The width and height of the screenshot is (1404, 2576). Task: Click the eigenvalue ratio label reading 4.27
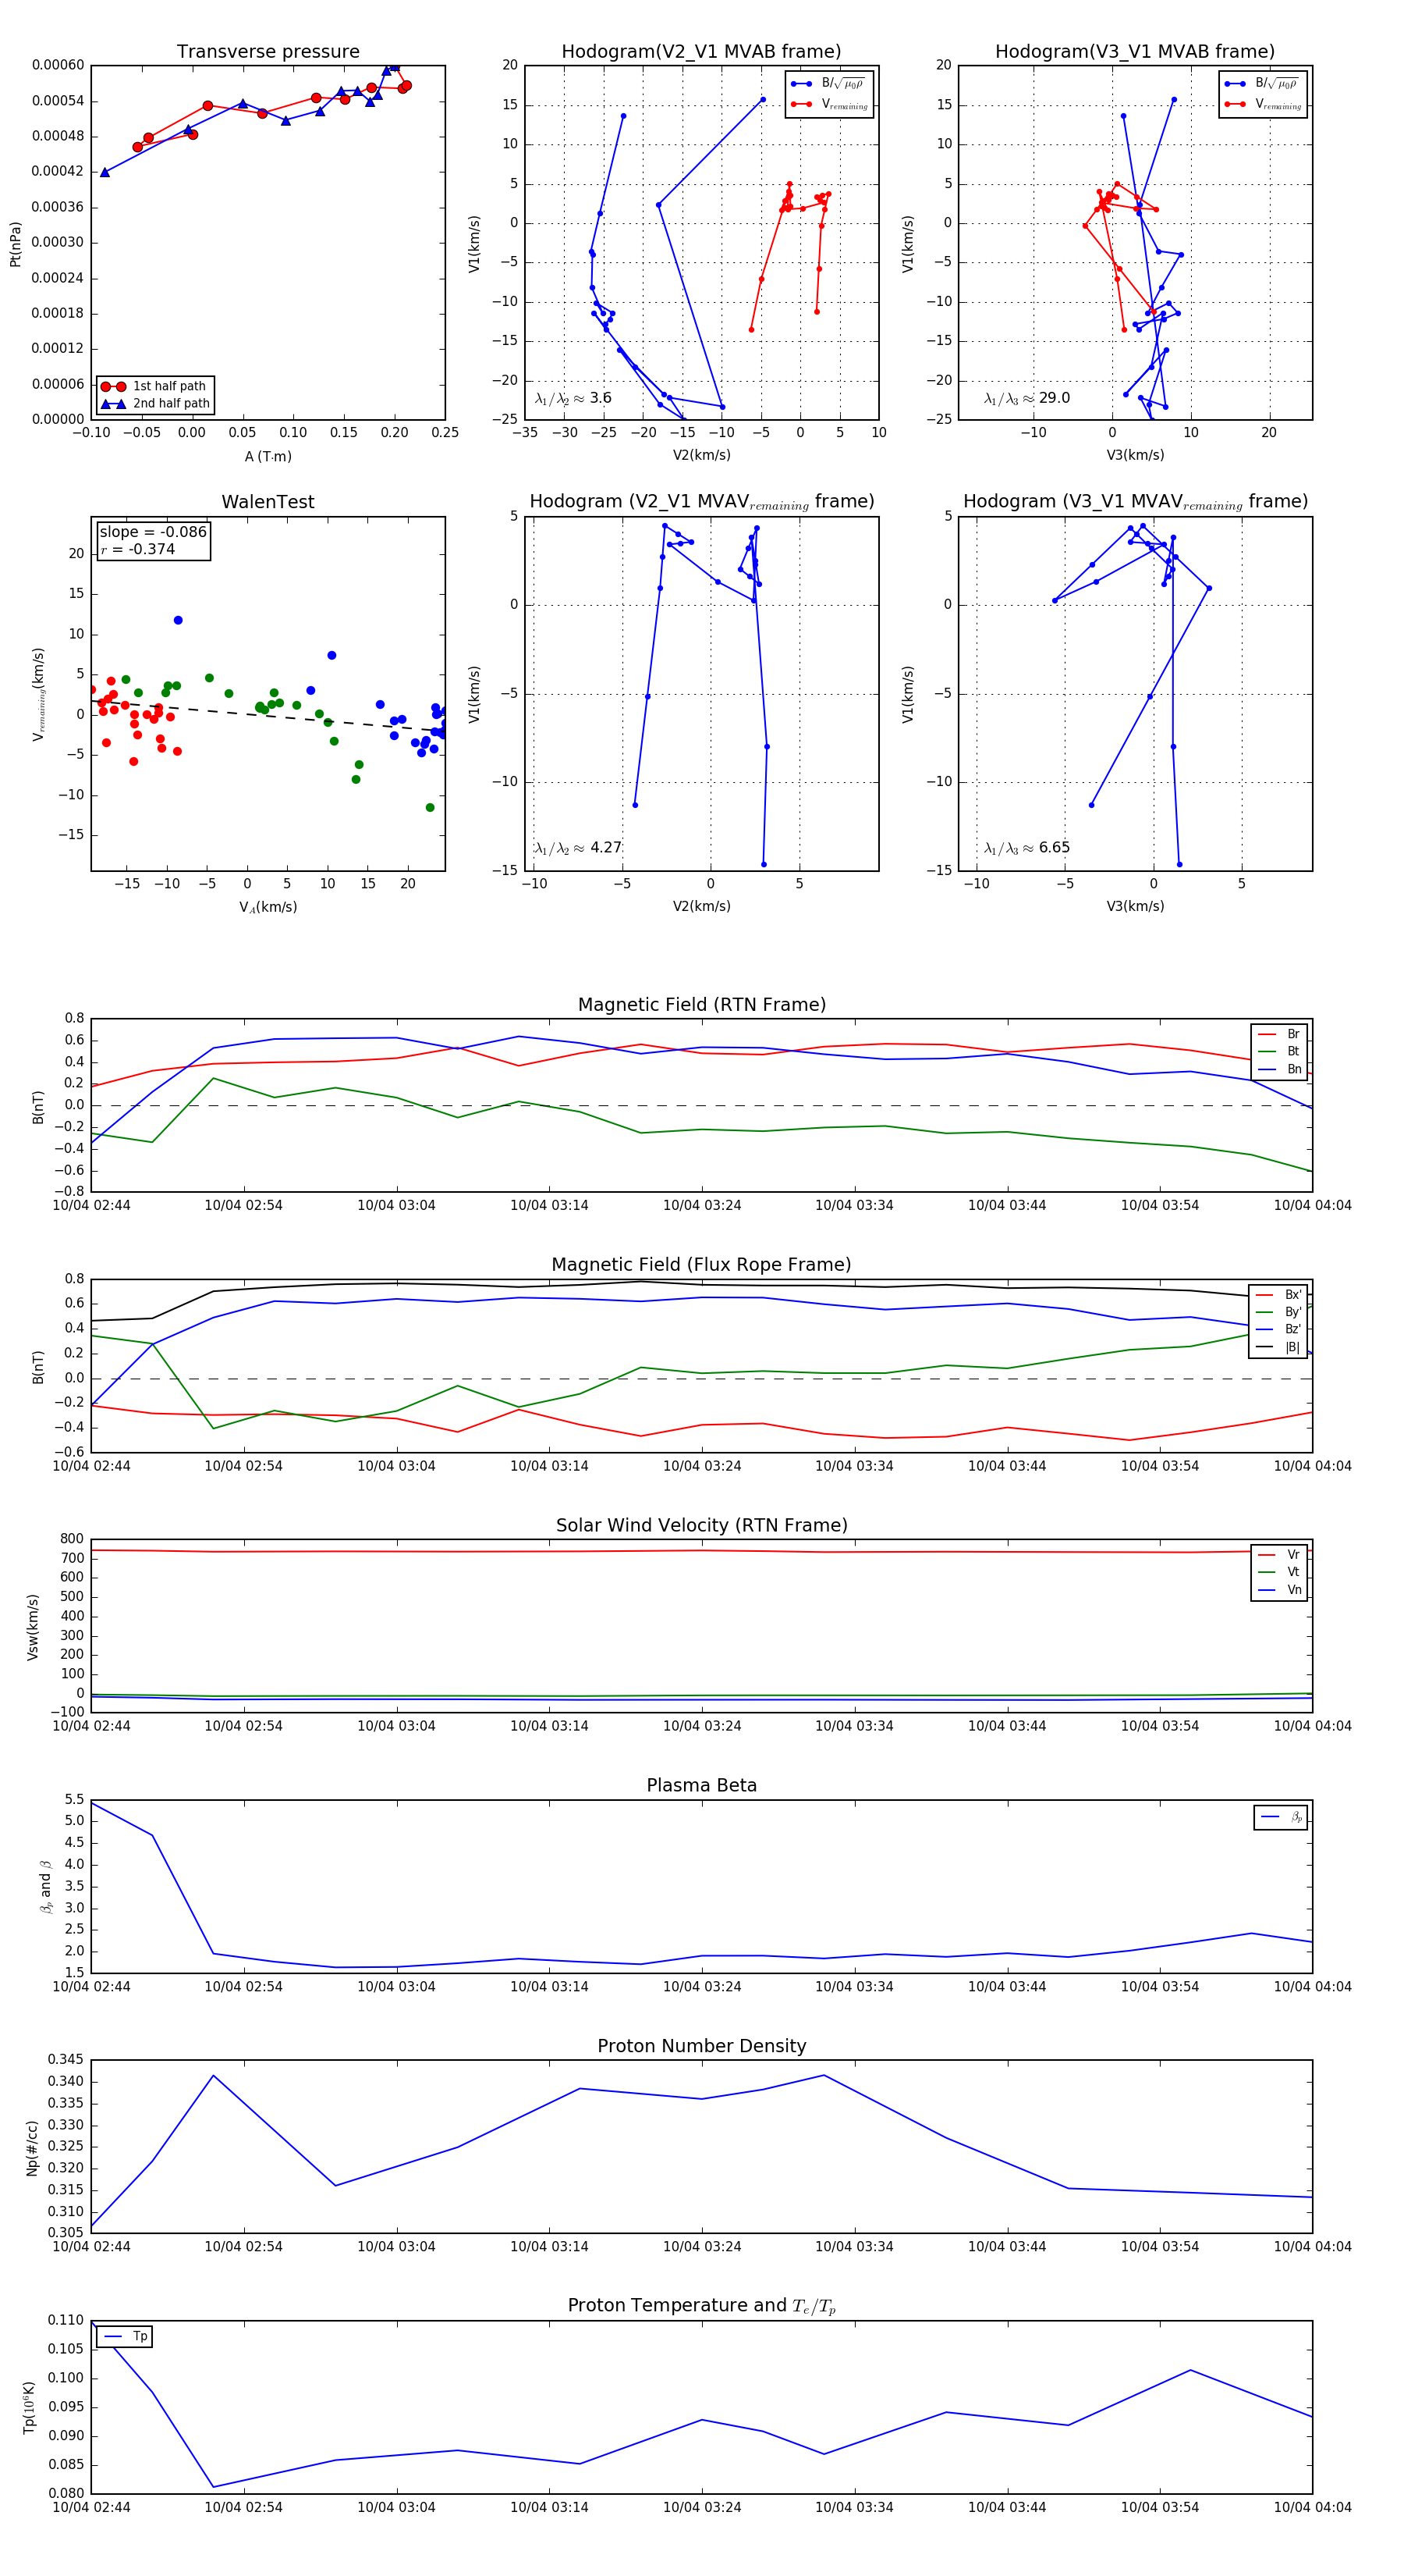(577, 848)
